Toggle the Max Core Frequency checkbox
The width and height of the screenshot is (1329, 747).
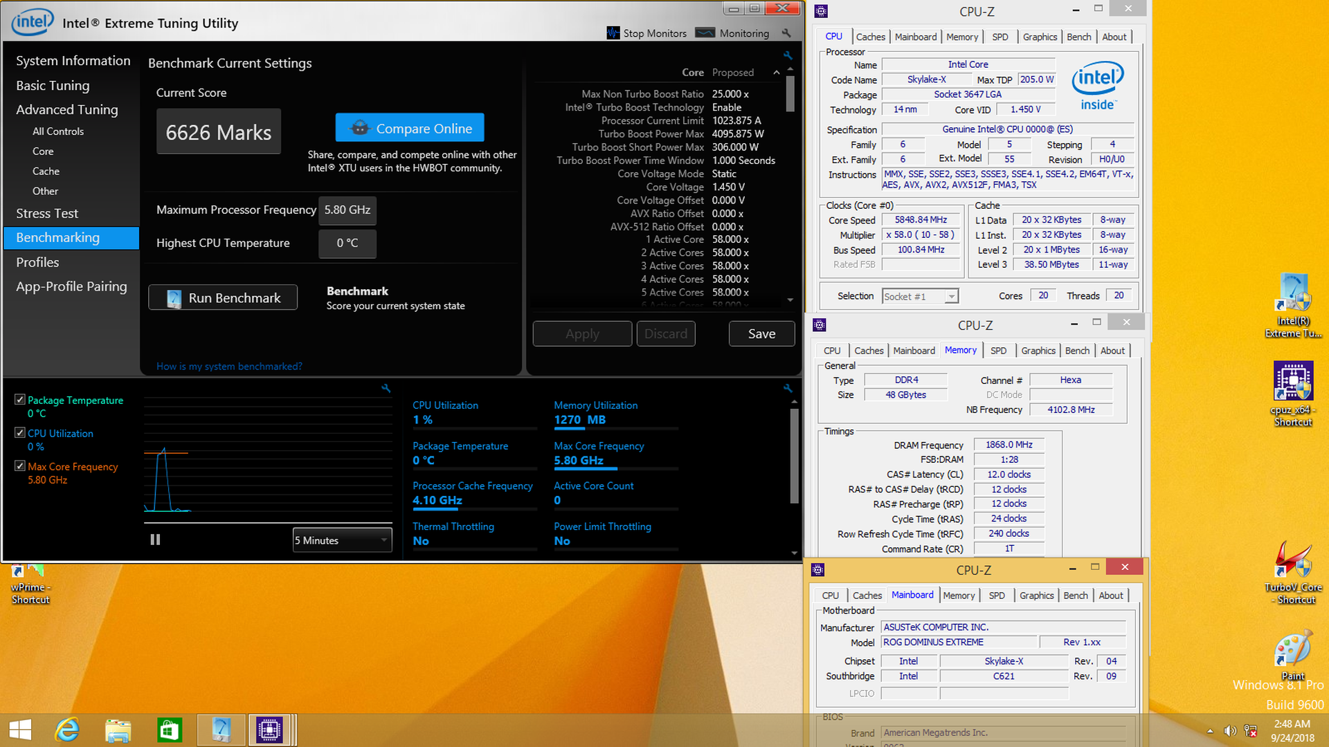pos(20,465)
